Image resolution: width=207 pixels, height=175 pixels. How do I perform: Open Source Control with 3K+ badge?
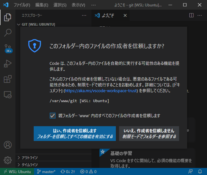point(8,48)
